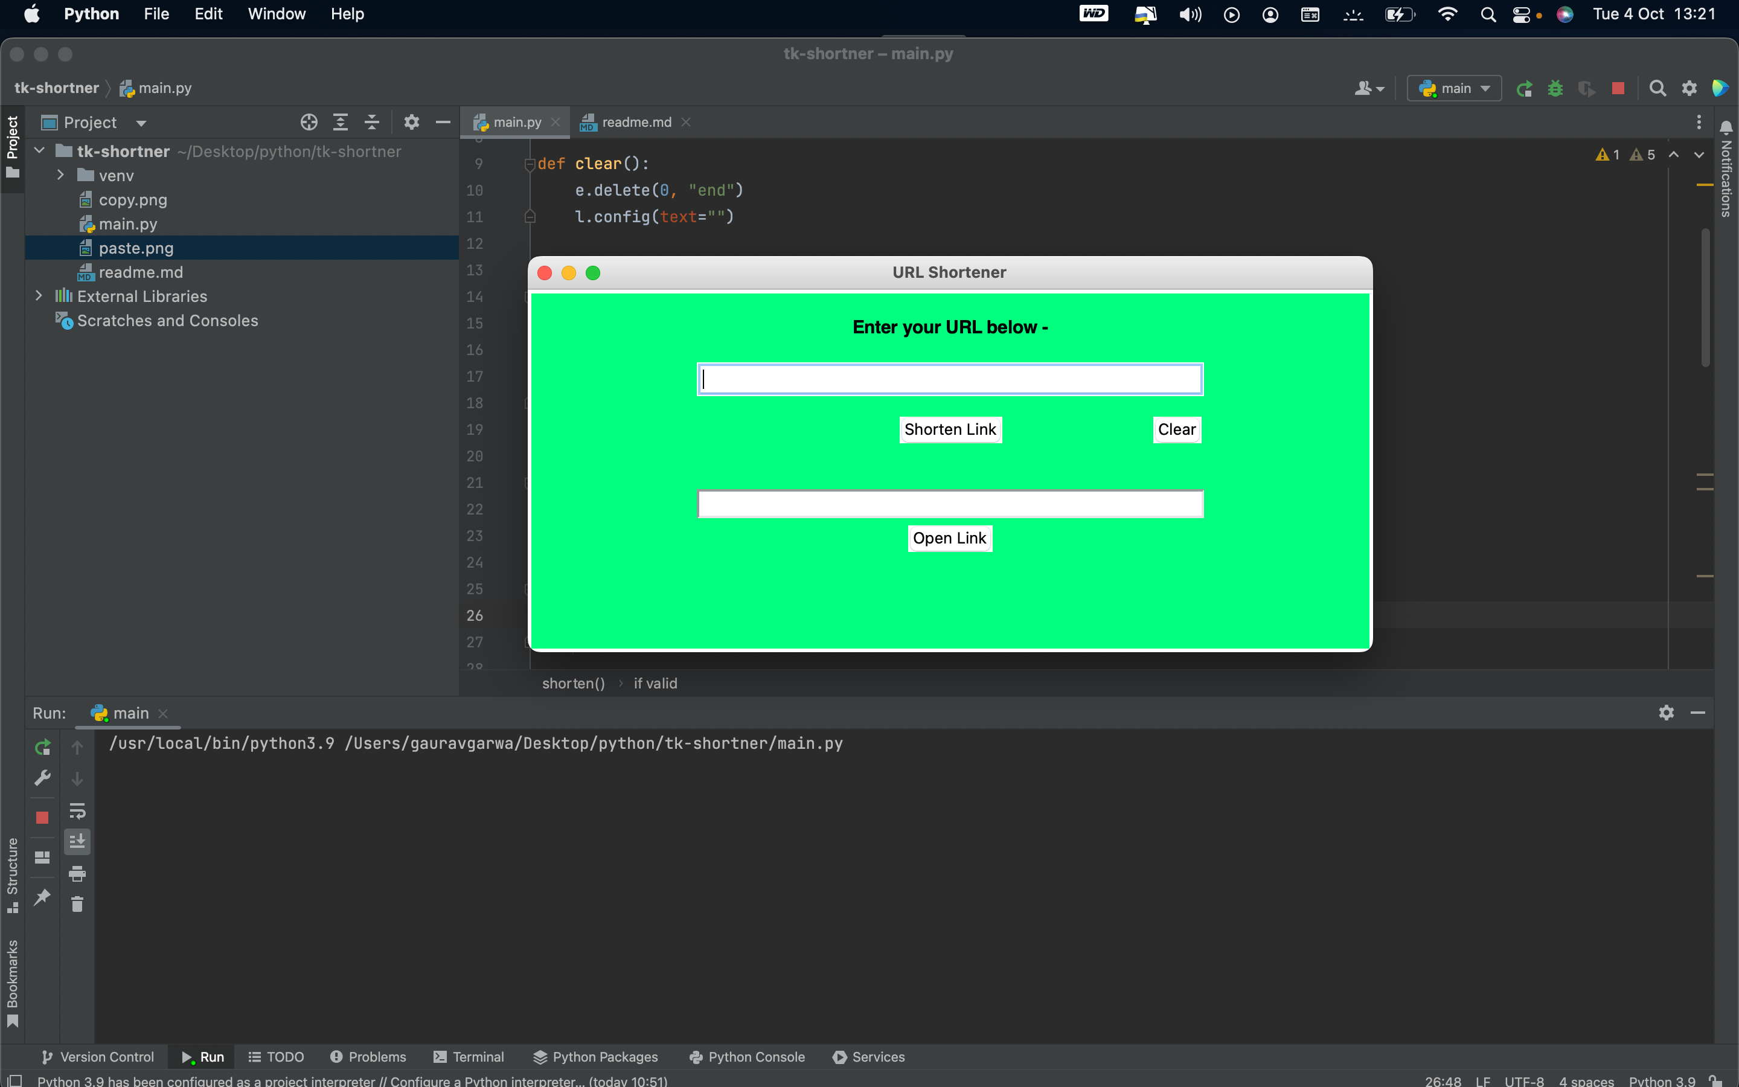1739x1087 pixels.
Task: Open the main run configuration dropdown
Action: coord(1454,88)
